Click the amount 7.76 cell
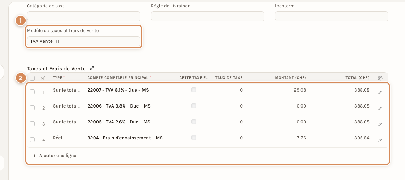Screen dimensions: 405x180 pyautogui.click(x=302, y=138)
